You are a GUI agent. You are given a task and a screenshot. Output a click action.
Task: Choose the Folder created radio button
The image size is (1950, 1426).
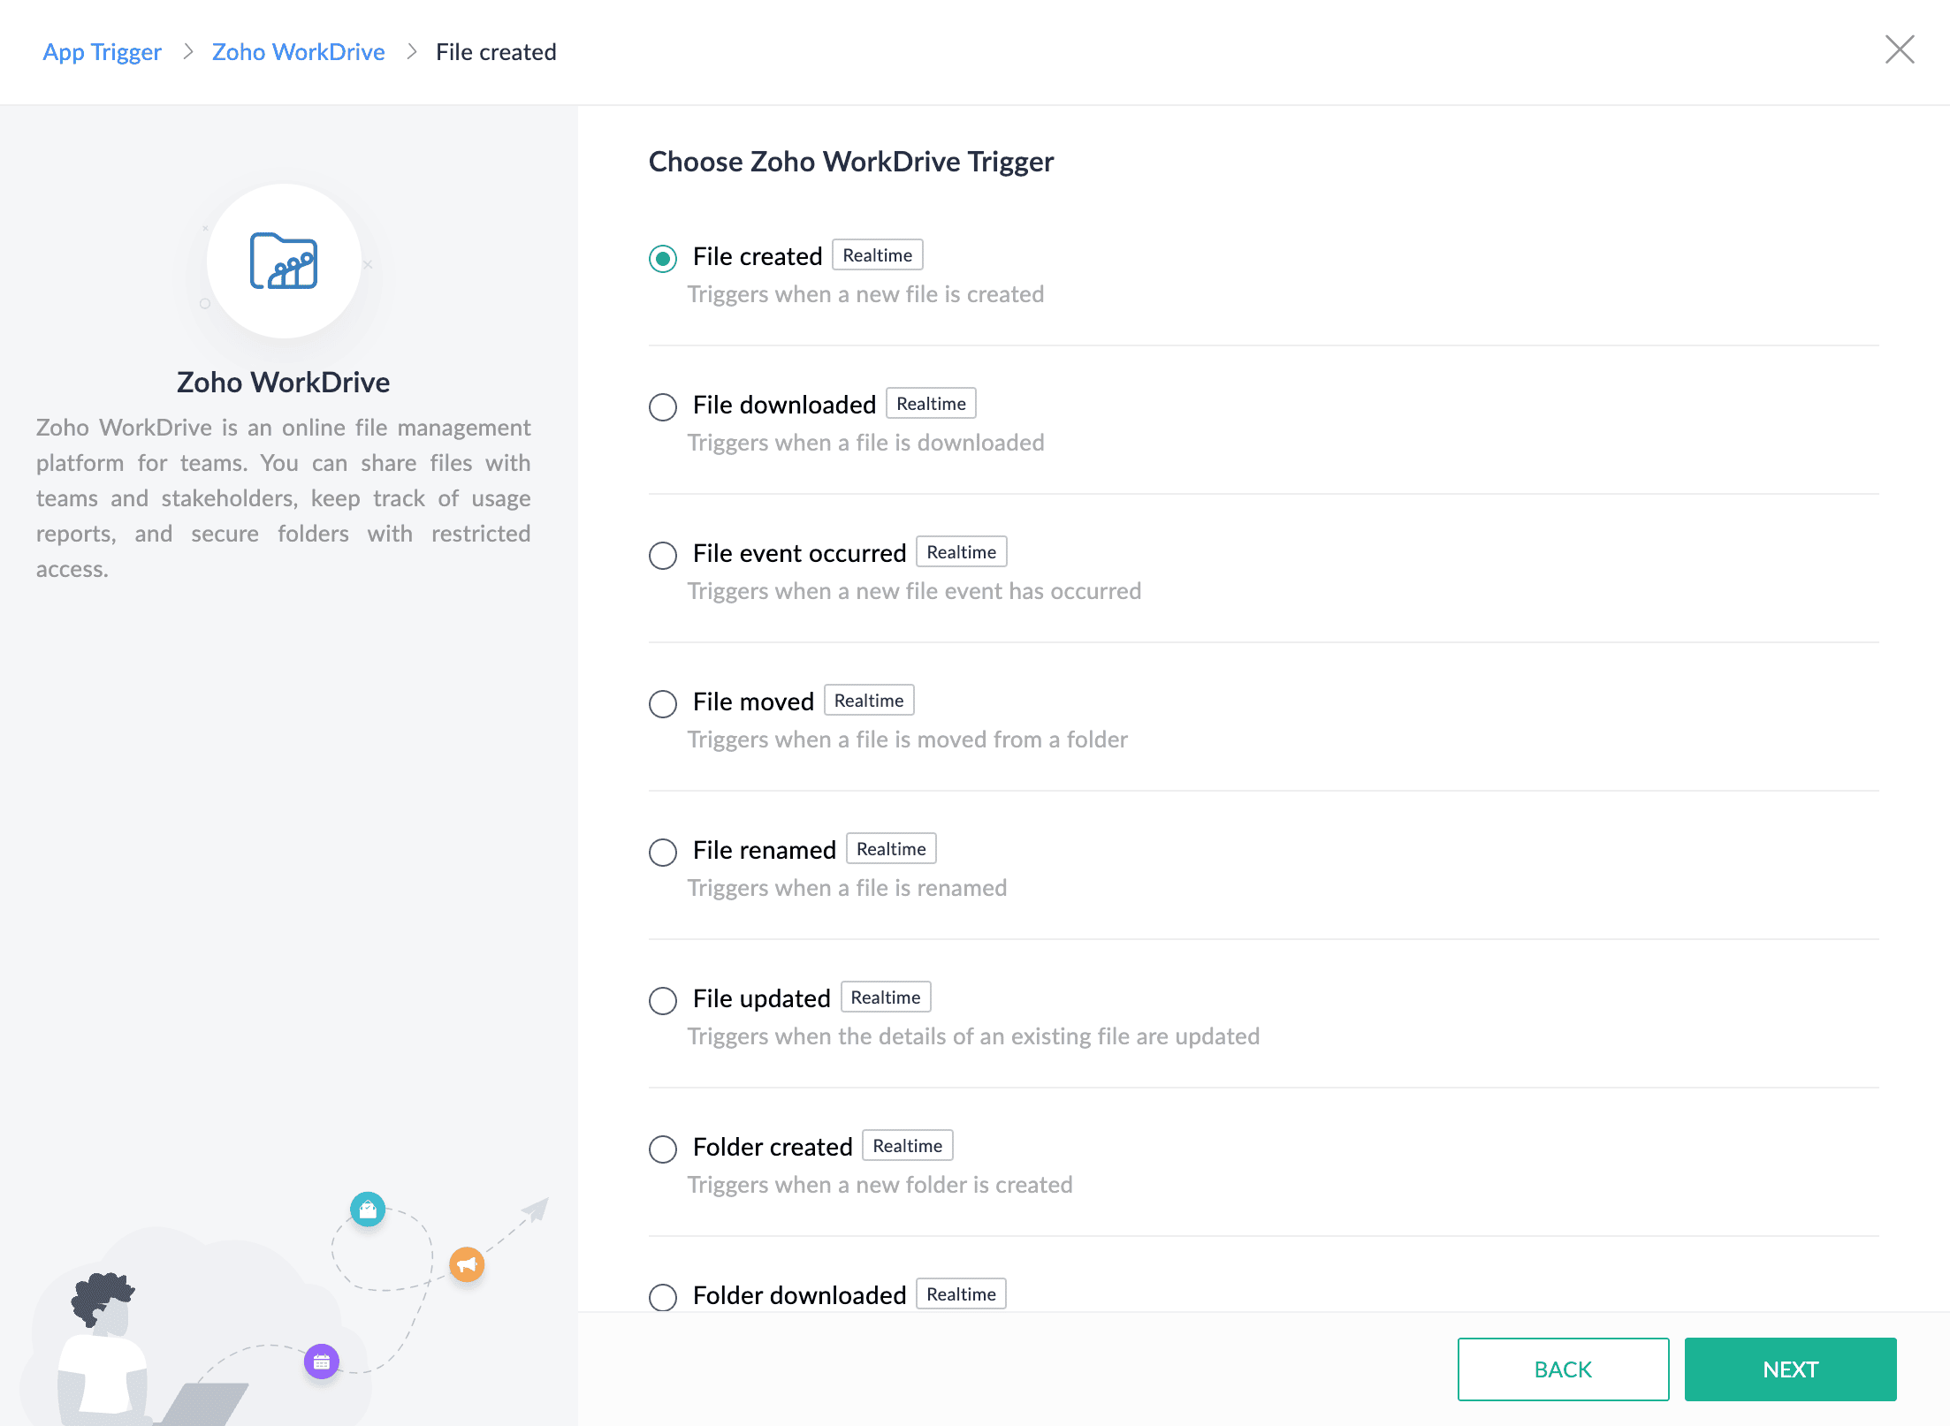coord(663,1149)
